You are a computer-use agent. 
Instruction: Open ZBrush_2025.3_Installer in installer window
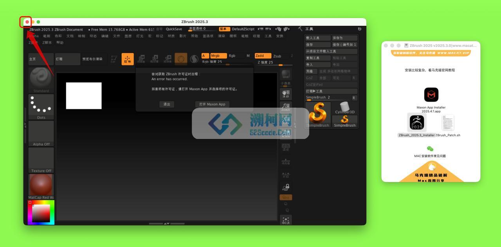click(x=417, y=123)
